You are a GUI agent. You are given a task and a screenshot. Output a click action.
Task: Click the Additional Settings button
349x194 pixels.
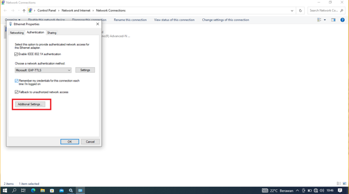pos(30,104)
